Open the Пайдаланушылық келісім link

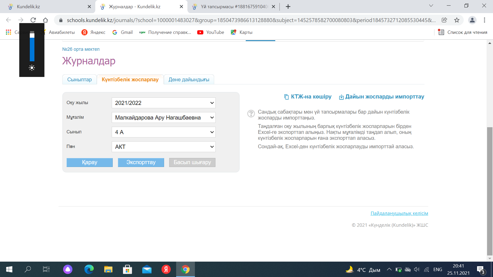399,213
